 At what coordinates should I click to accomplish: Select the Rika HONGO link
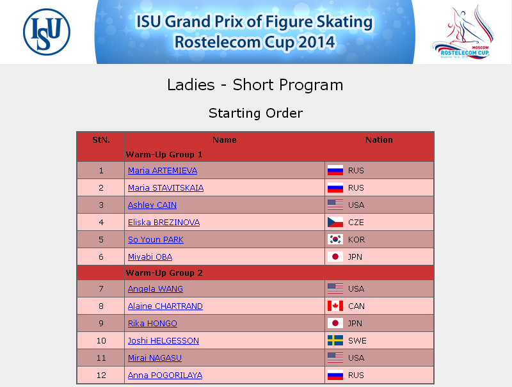click(152, 324)
